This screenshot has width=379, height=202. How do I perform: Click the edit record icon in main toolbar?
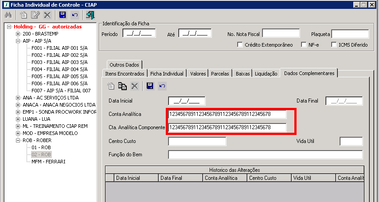coord(35,15)
